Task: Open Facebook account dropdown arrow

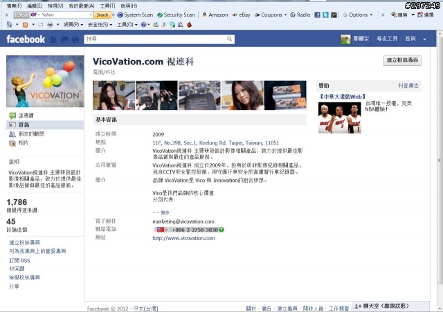Action: pyautogui.click(x=424, y=39)
